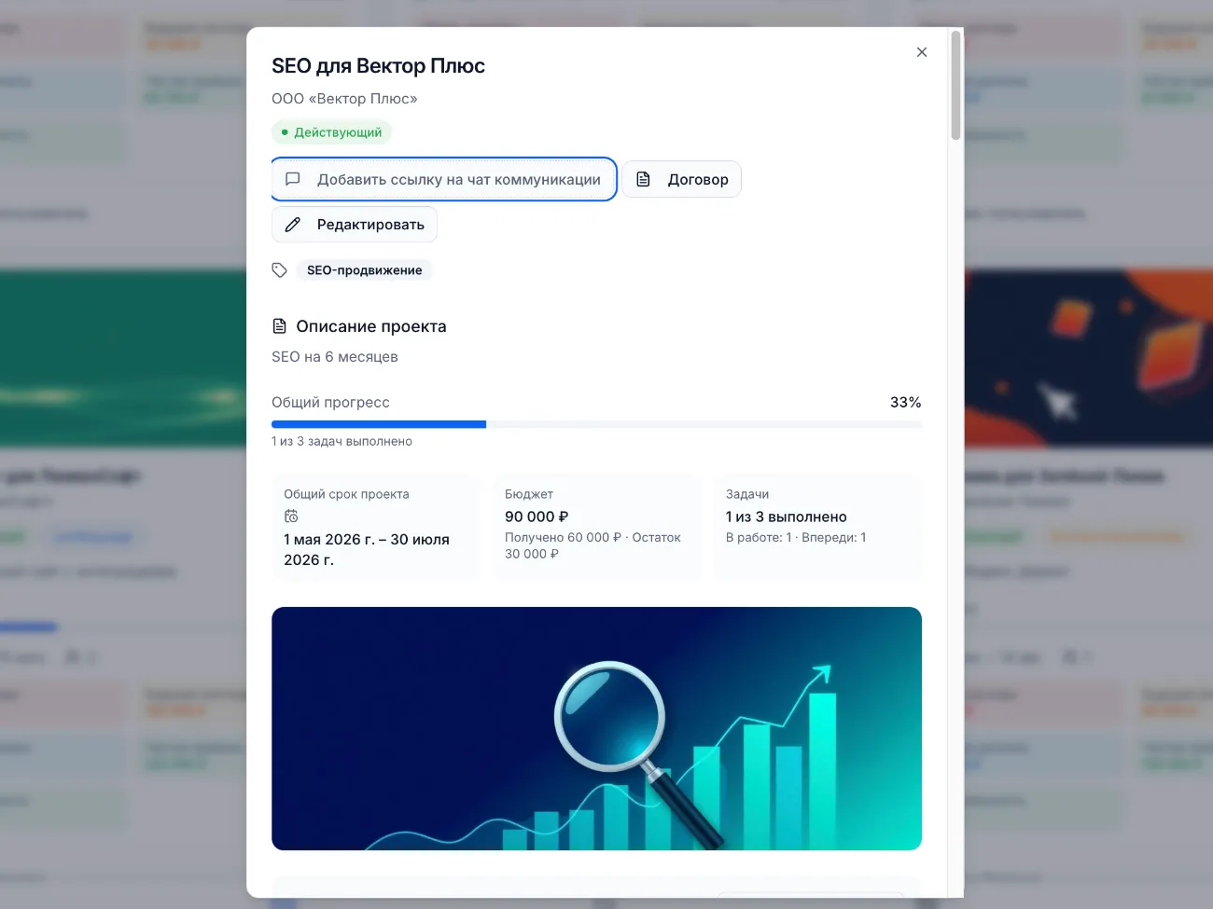
Task: Click the dialog's vertical scrollbar thumb
Action: (x=955, y=86)
